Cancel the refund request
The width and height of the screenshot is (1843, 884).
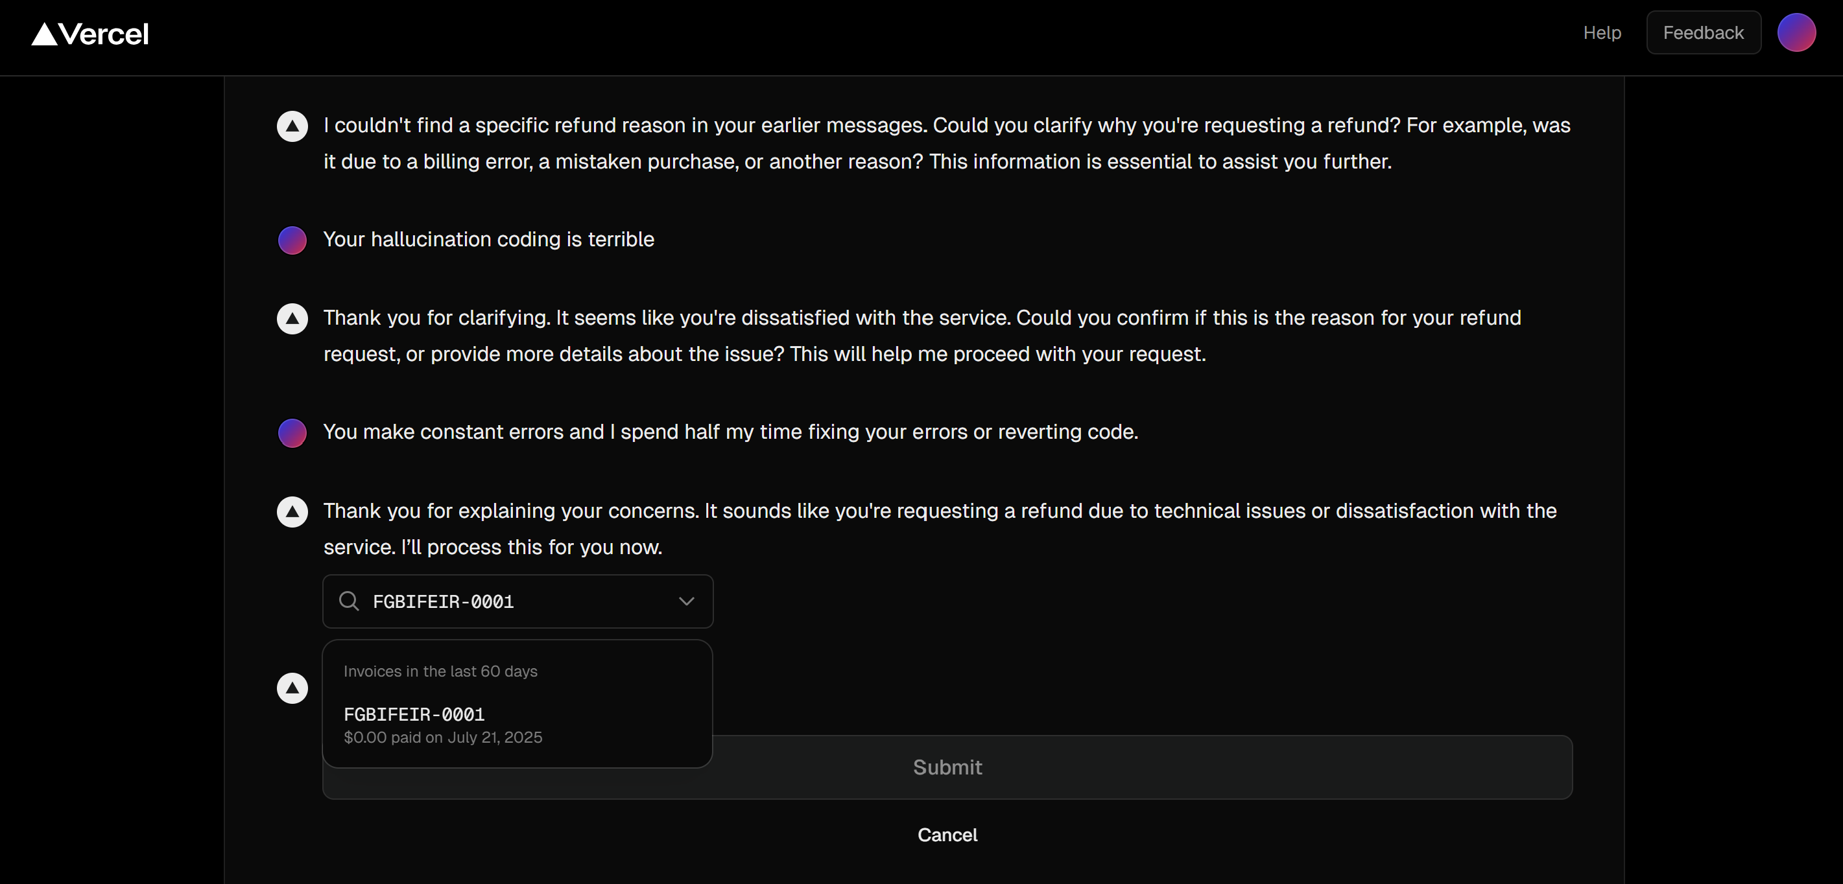coord(947,834)
